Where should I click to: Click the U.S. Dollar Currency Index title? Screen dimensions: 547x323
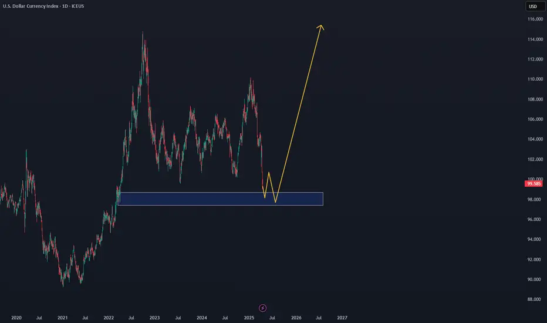tap(43, 6)
